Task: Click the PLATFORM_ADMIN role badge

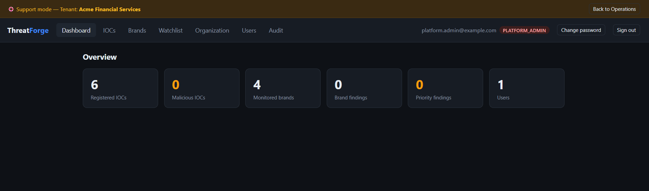Action: 524,30
